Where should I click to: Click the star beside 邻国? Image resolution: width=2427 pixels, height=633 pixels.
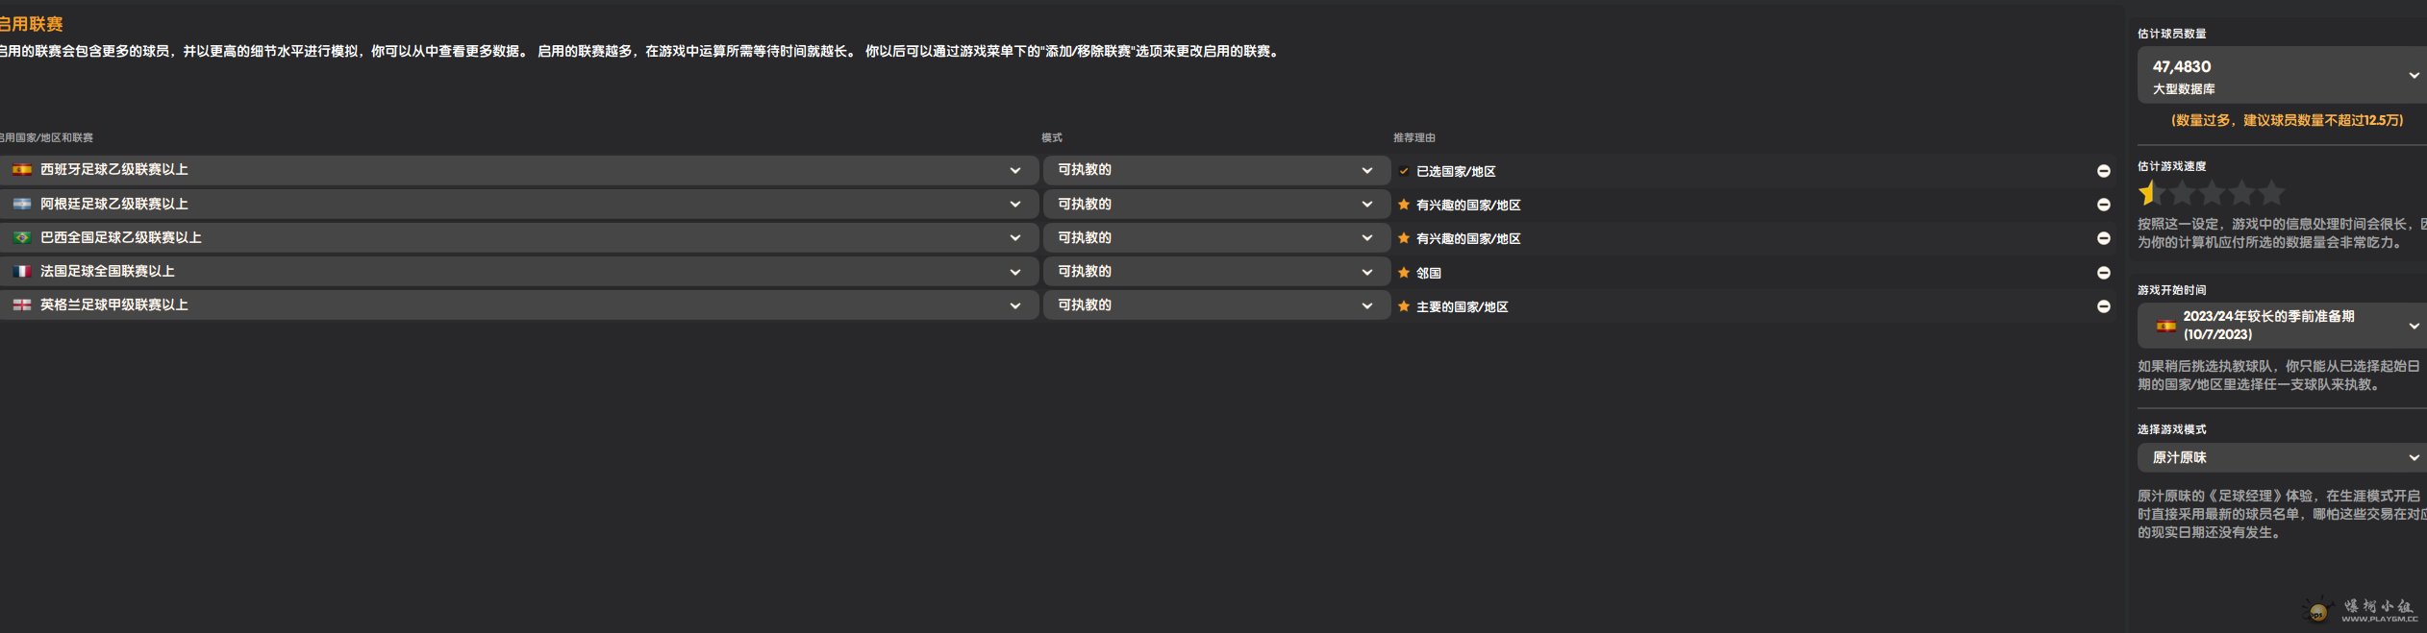pyautogui.click(x=1404, y=273)
